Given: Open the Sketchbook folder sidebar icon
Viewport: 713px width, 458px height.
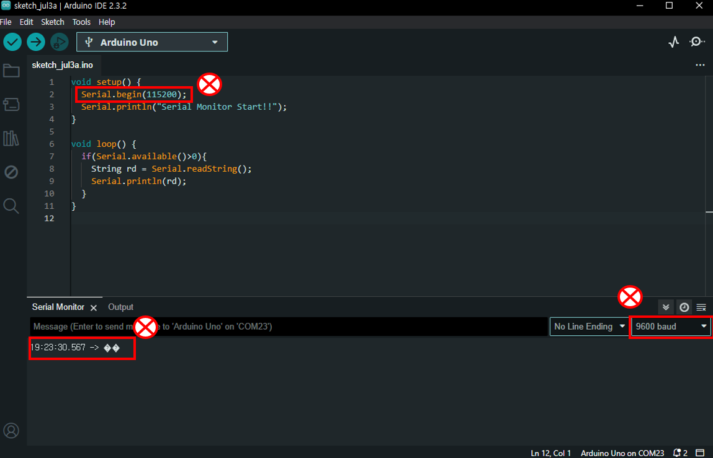Looking at the screenshot, I should point(11,71).
